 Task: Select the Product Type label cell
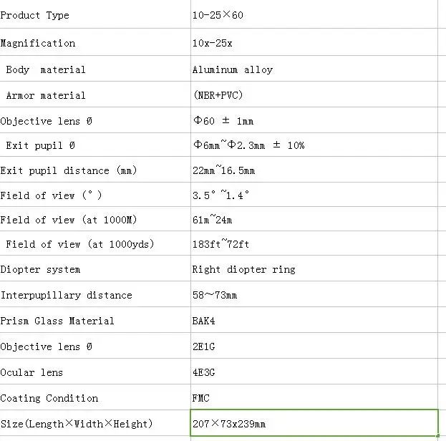pos(95,15)
